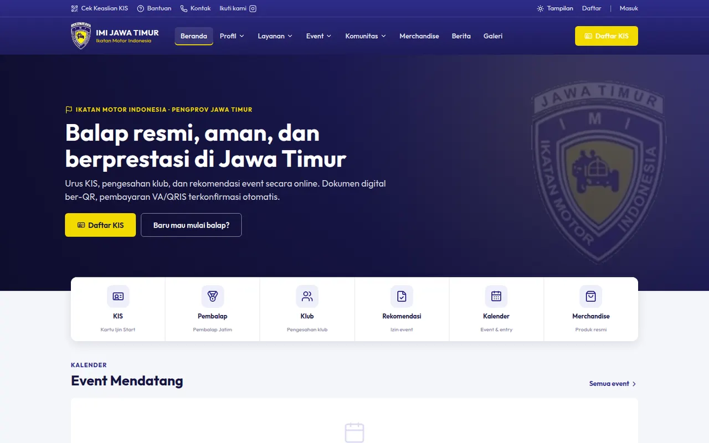Click the IMI Jawa Timur shield logo
709x443 pixels.
(81, 36)
